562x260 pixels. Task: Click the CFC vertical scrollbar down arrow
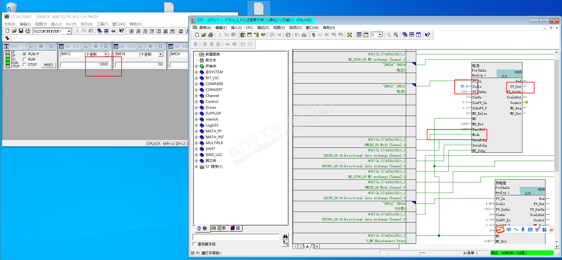pyautogui.click(x=557, y=241)
